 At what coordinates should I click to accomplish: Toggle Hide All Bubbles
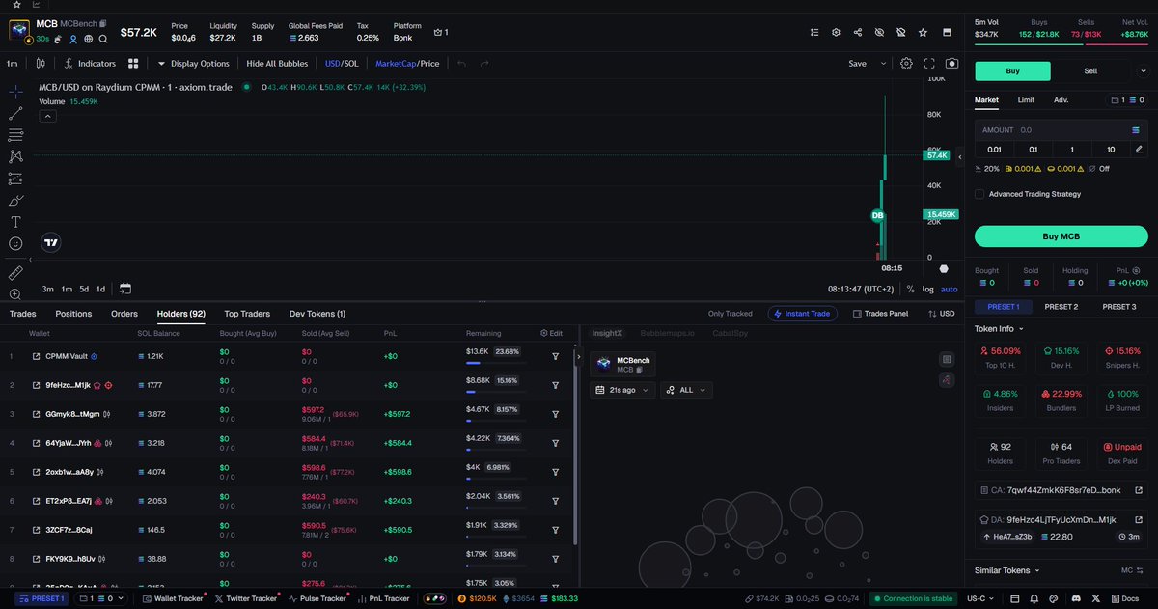coord(277,64)
